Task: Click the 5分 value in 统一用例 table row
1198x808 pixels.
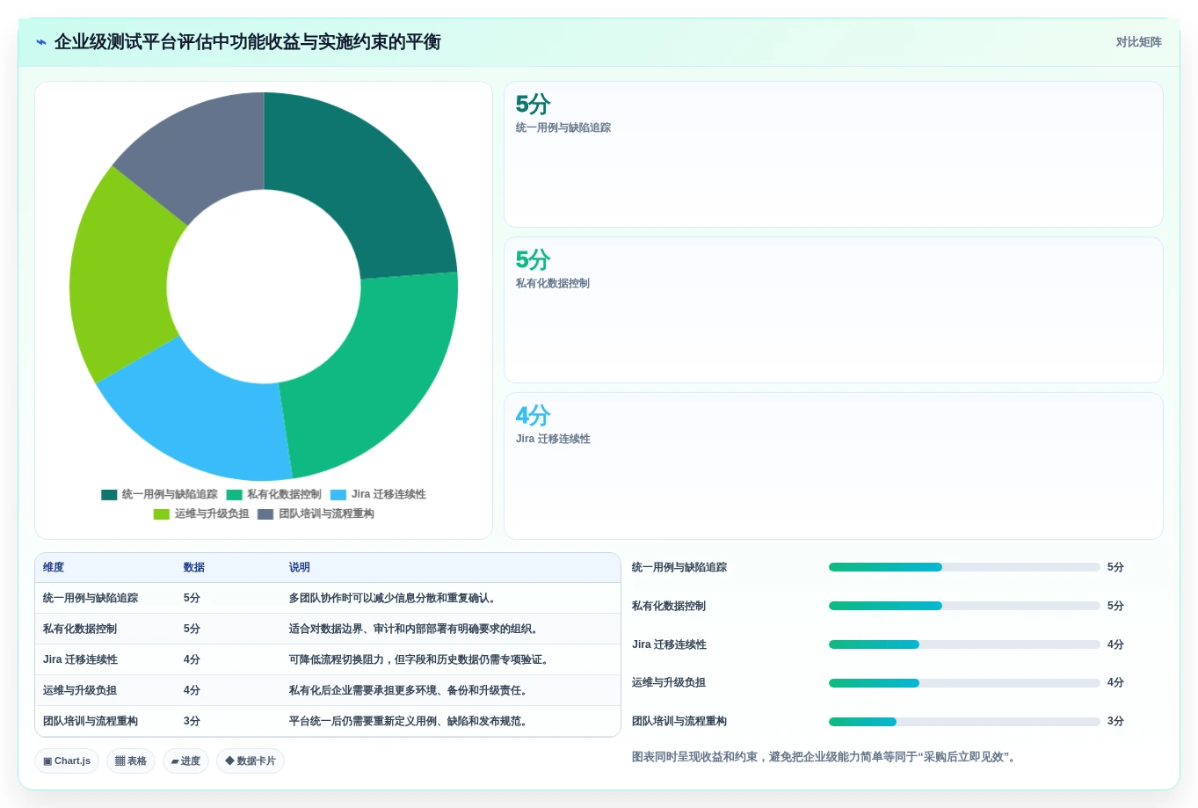Action: 192,599
